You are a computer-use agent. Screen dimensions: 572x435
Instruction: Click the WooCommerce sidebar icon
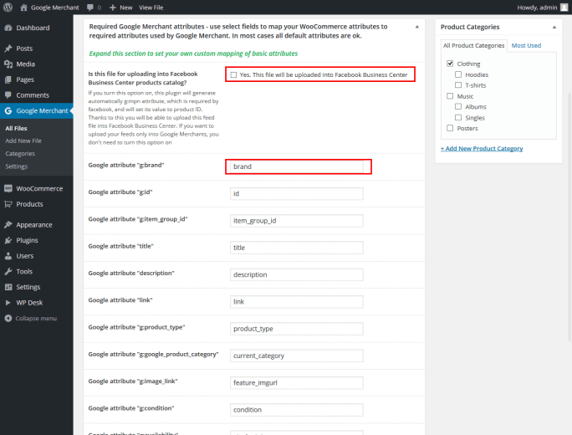8,189
